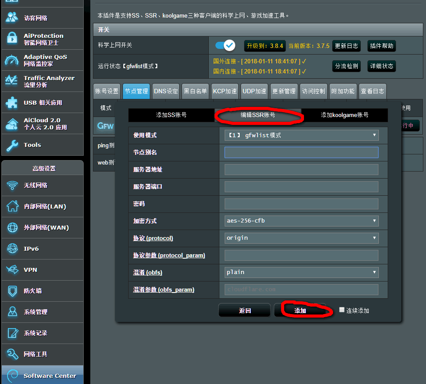Expand the 使用模式 gfwlist dropdown
The width and height of the screenshot is (426, 384).
301,135
